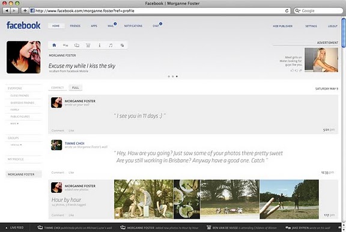Open the Friends menu item
Image resolution: width=346 pixels, height=232 pixels.
click(75, 26)
